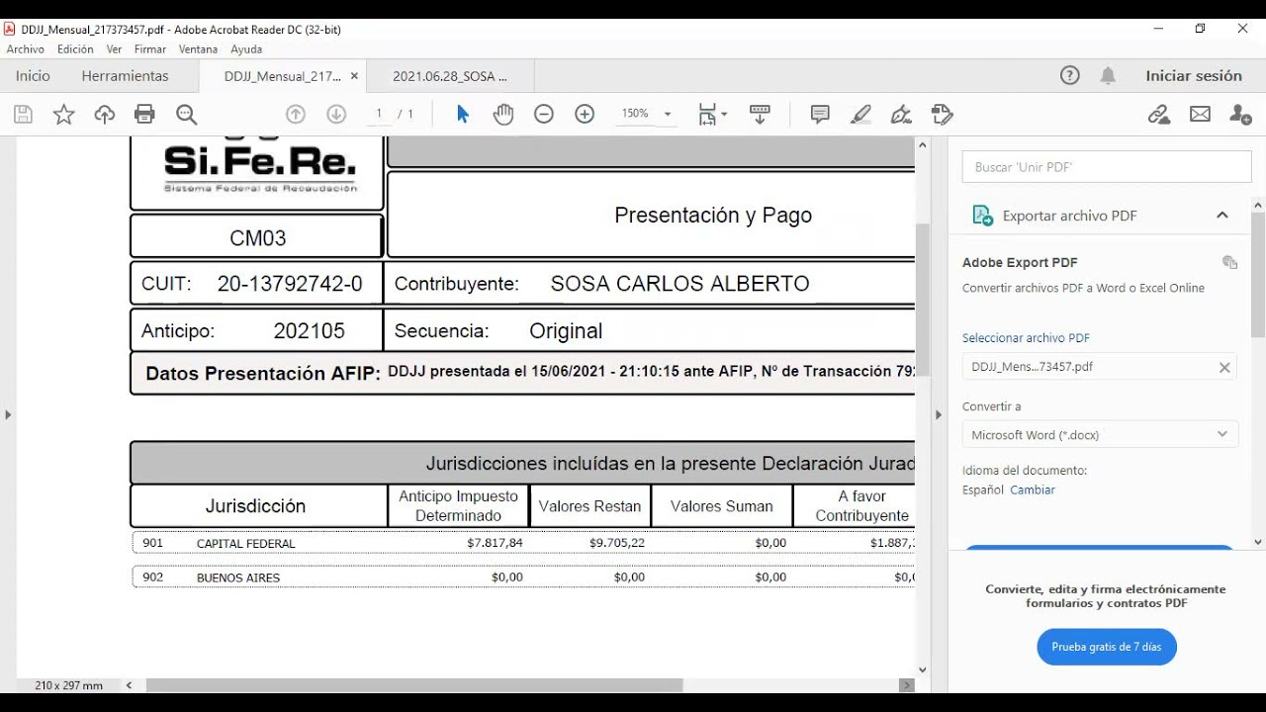Click the copy icon beside Adobe Export PDF
This screenshot has height=712, width=1266.
click(x=1229, y=262)
